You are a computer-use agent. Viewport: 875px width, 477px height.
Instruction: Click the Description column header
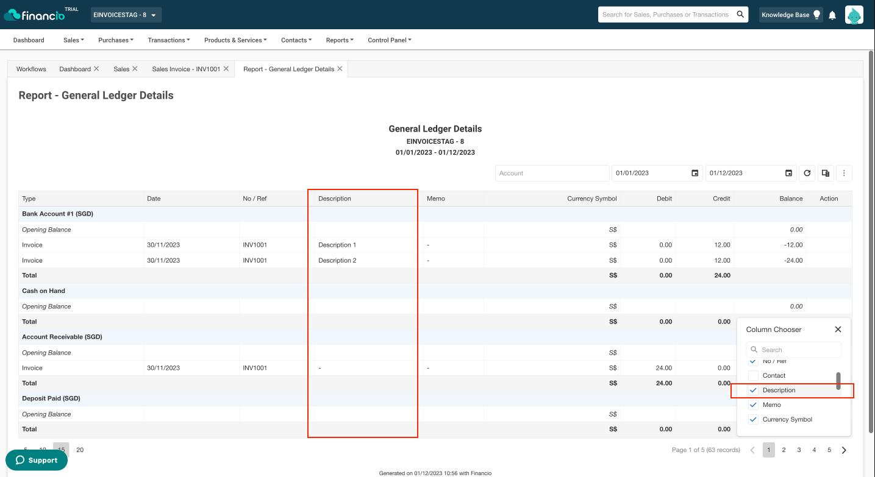click(369, 199)
